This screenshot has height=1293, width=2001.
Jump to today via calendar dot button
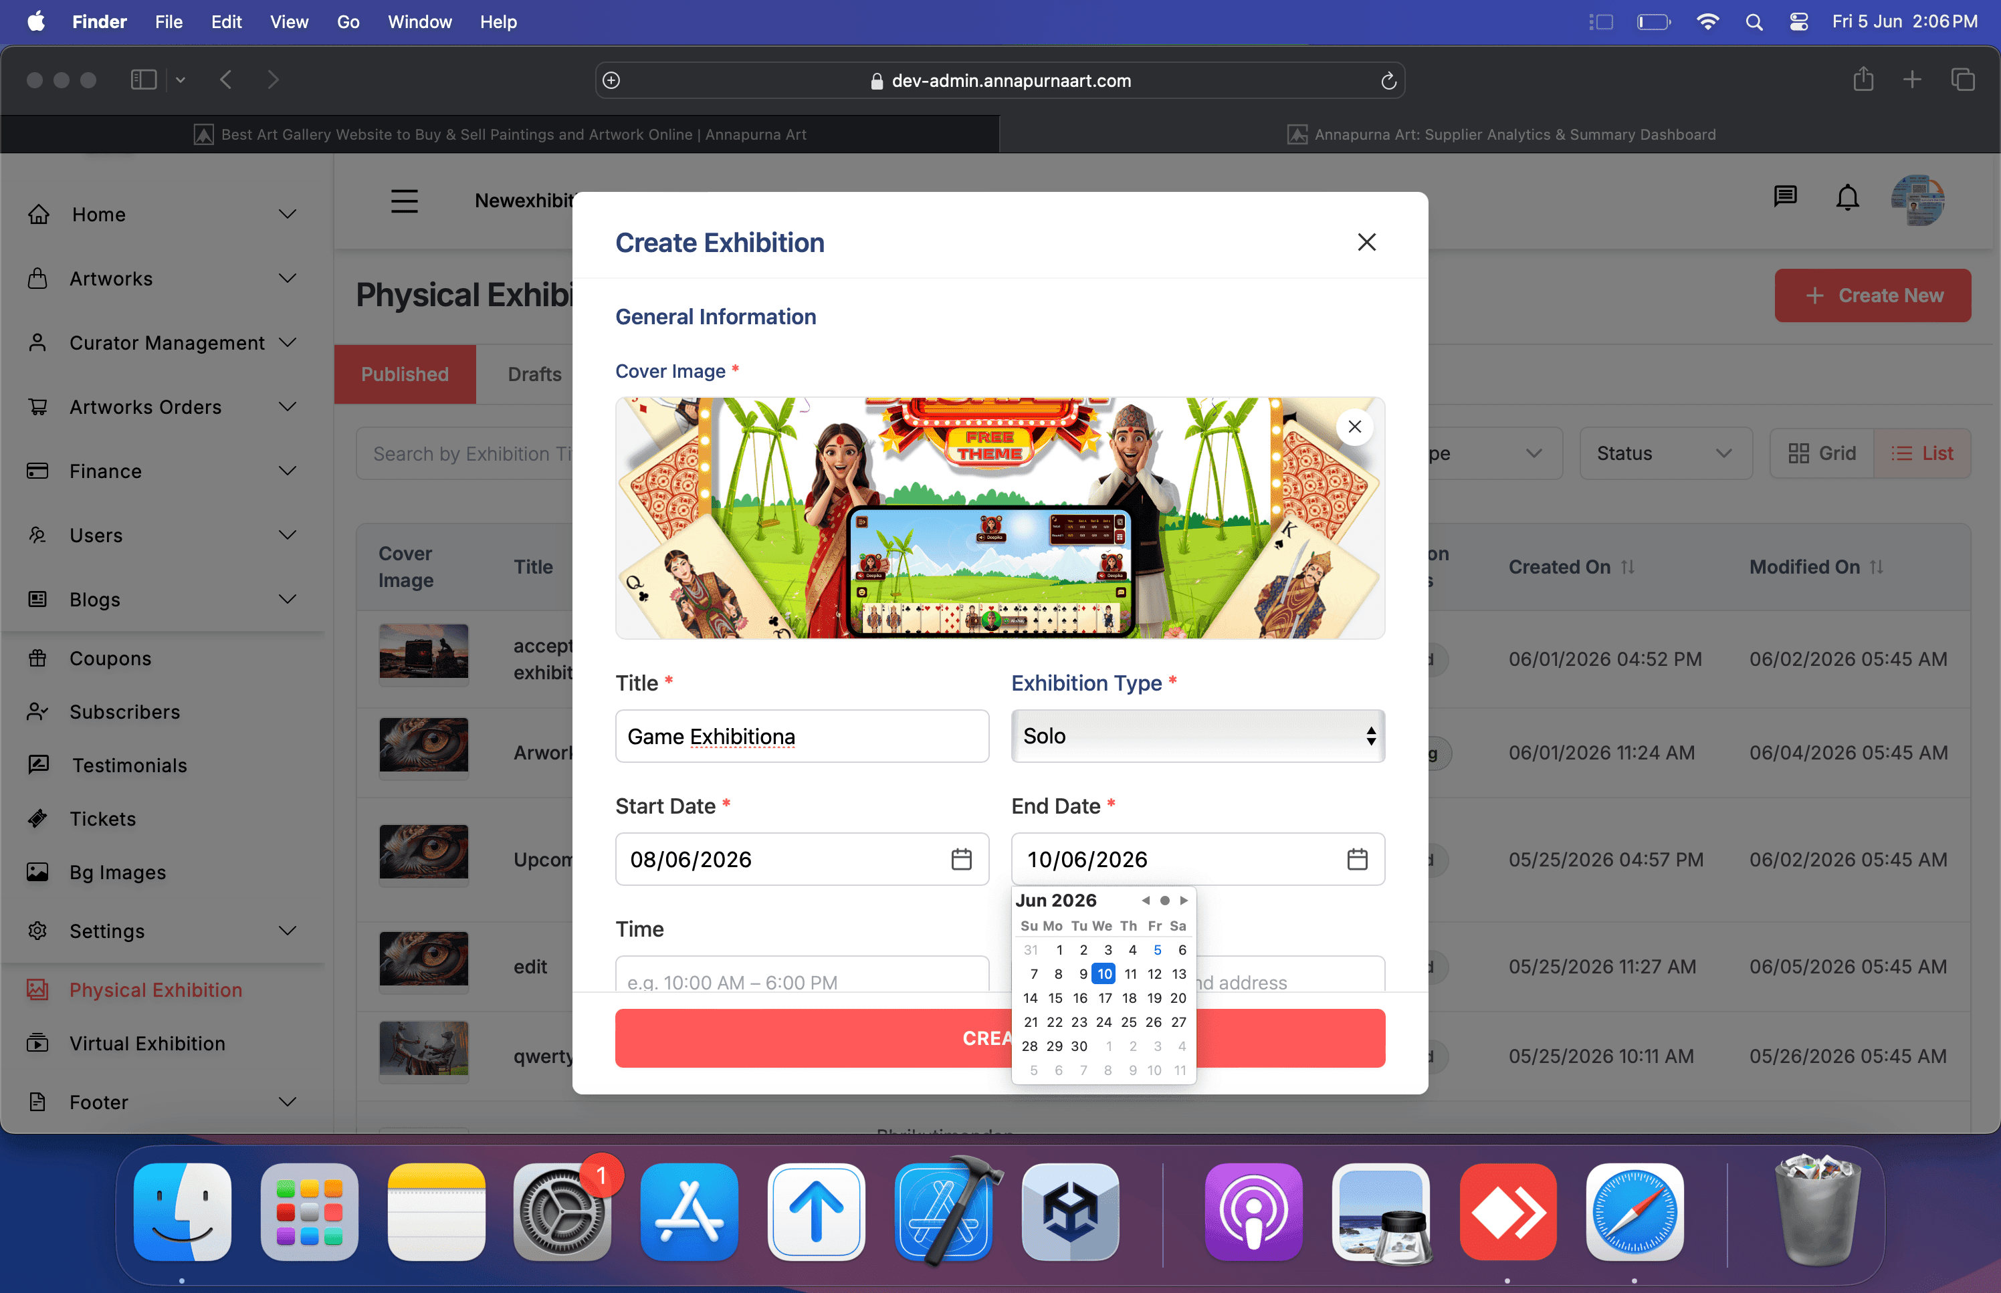[1164, 900]
